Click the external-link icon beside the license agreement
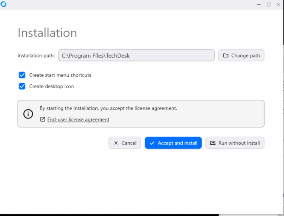Viewport: 284px width, 216px height. [x=42, y=119]
